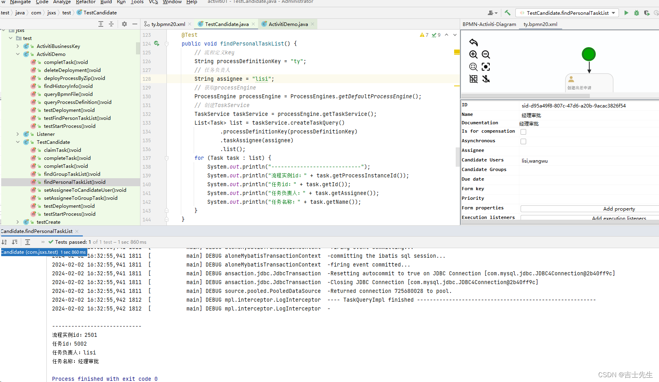Select setAssigneeToGroupTask():void in tree
This screenshot has height=382, width=659.
click(x=81, y=198)
